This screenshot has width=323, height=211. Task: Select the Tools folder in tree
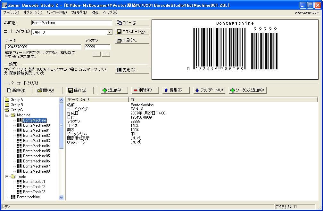click(21, 176)
